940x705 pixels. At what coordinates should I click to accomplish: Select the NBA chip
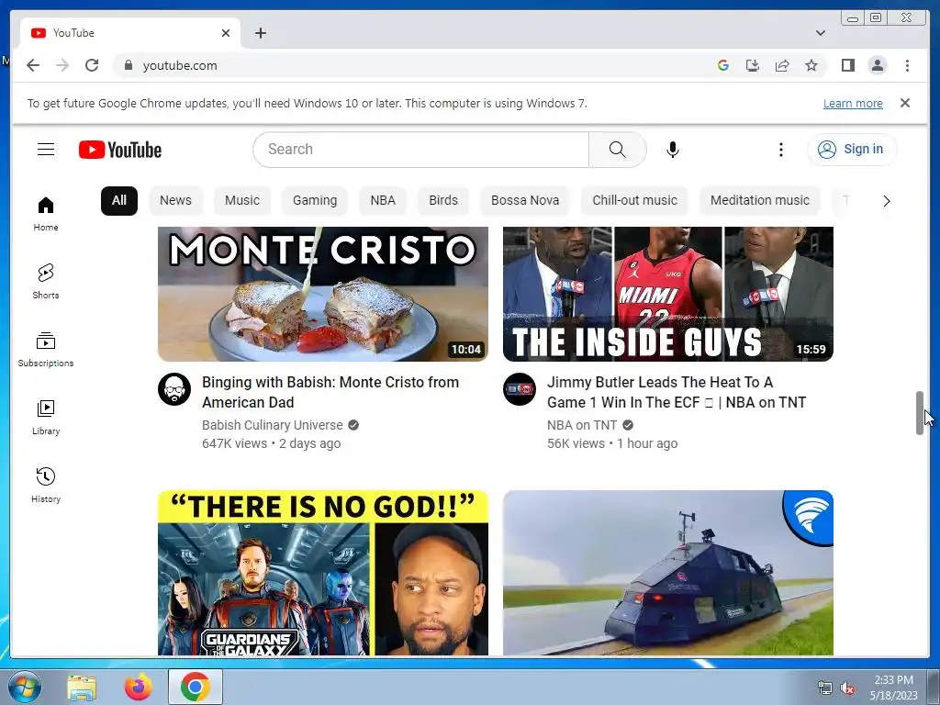tap(383, 200)
